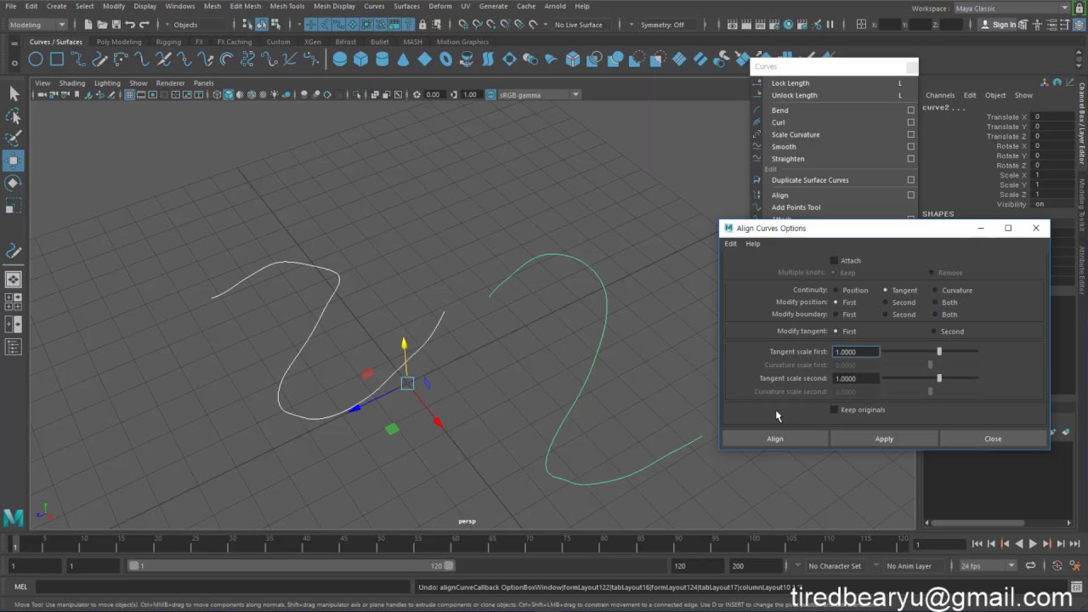Viewport: 1088px width, 612px height.
Task: Set Modify boundary to First
Action: [x=836, y=314]
